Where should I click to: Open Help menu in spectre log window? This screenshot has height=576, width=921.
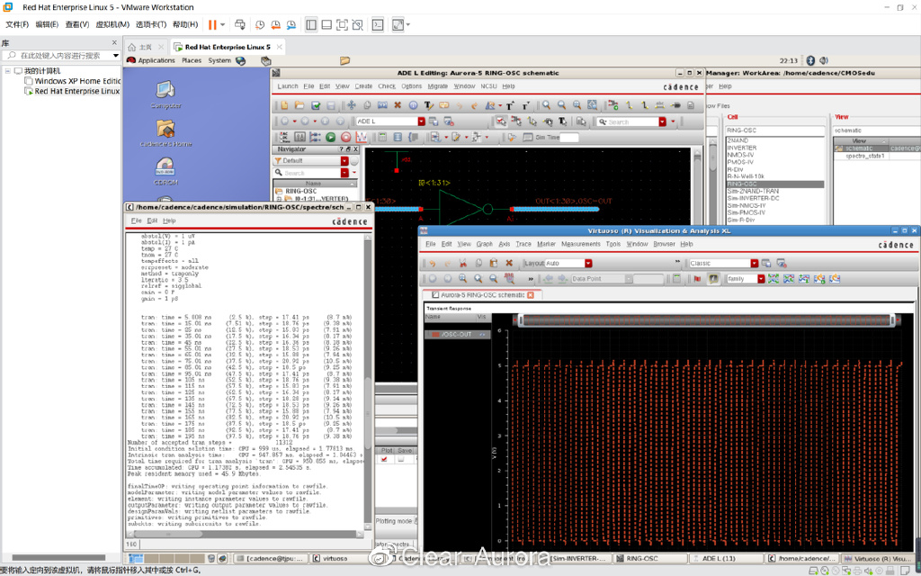(x=169, y=221)
